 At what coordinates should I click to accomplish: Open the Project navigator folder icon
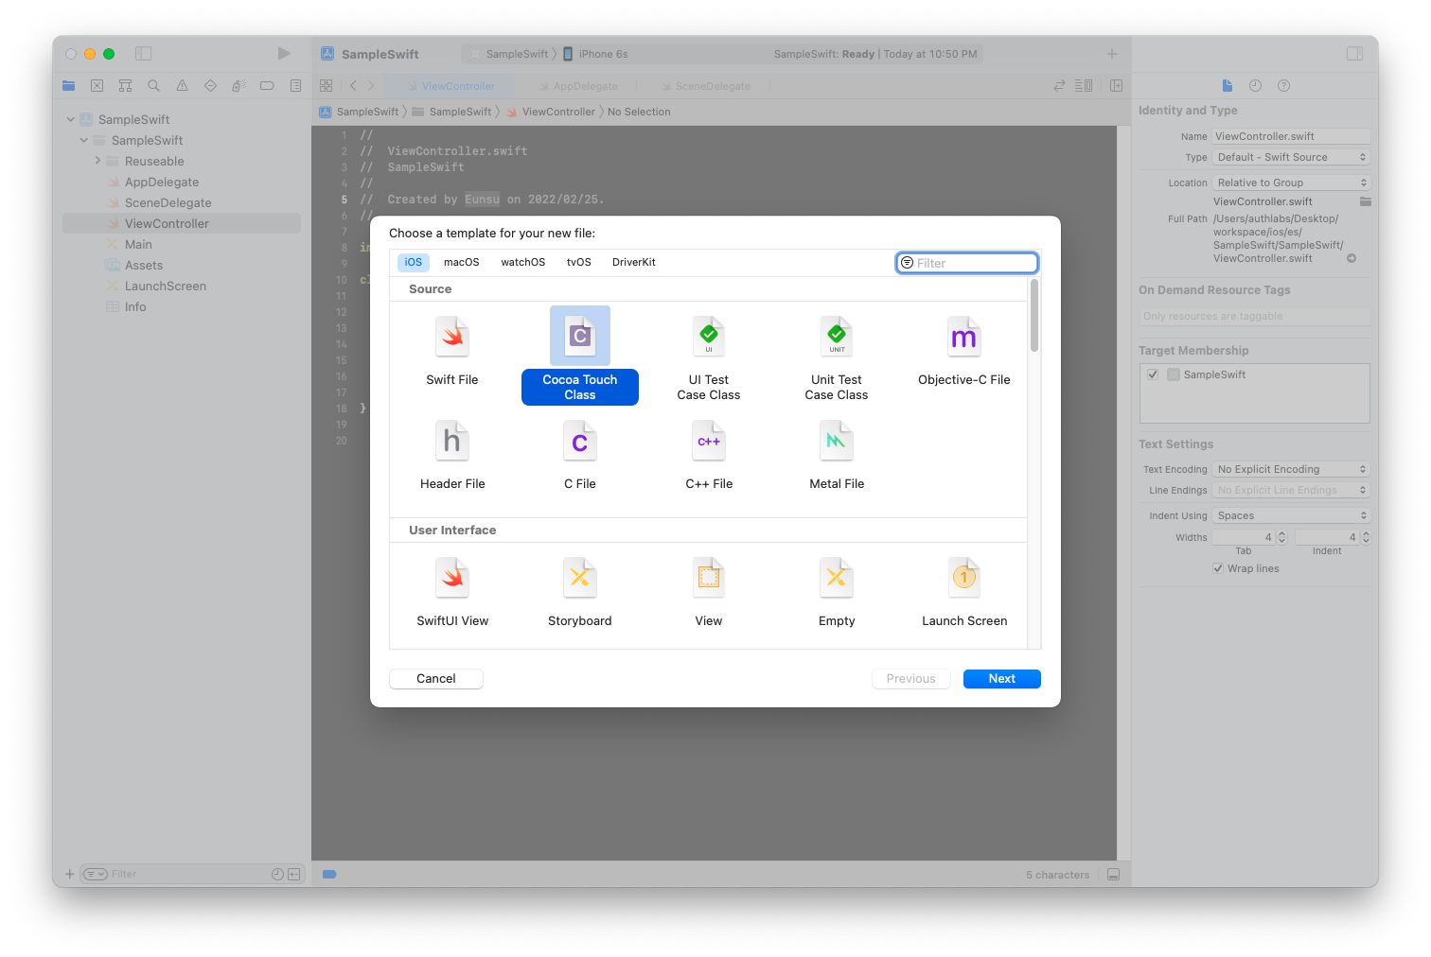[x=68, y=86]
